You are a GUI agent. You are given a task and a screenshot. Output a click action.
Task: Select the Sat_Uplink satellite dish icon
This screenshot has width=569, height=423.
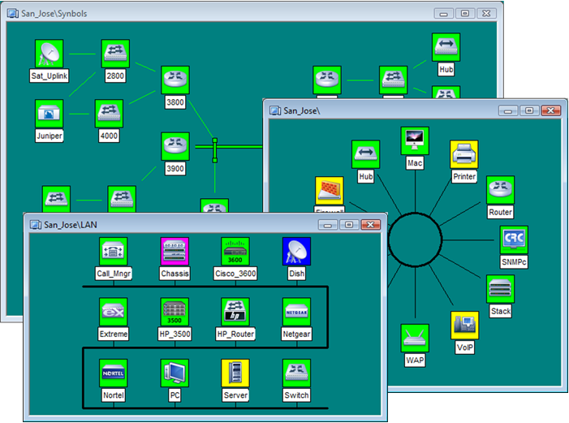click(x=49, y=54)
